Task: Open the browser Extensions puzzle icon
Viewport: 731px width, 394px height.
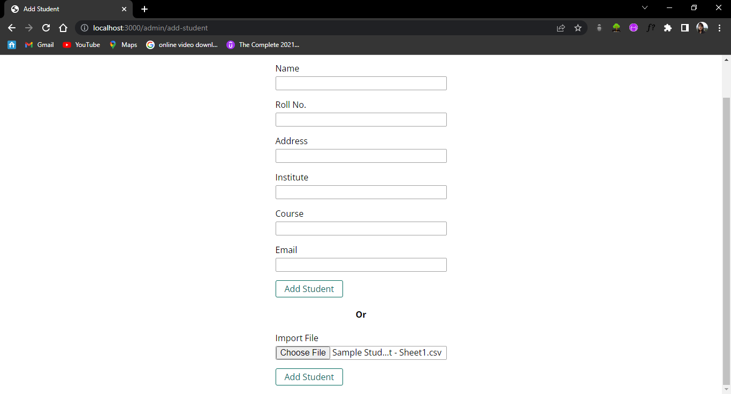Action: tap(668, 28)
